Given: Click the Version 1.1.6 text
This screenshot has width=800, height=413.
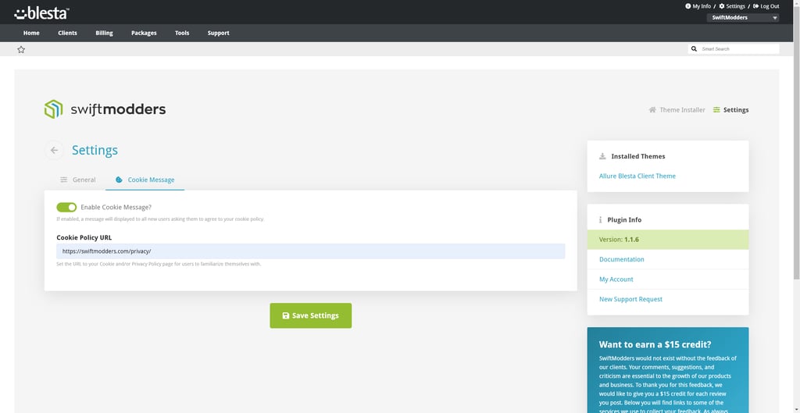Looking at the screenshot, I should click(619, 239).
